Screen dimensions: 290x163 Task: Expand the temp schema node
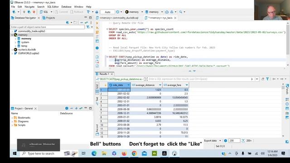coord(15,46)
